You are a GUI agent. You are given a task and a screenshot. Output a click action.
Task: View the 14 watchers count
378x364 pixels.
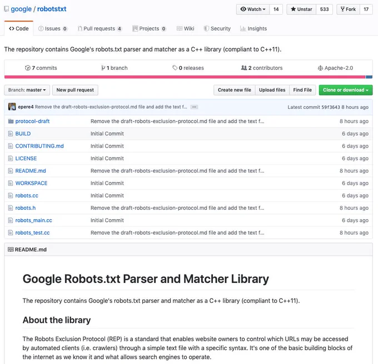[x=276, y=9]
